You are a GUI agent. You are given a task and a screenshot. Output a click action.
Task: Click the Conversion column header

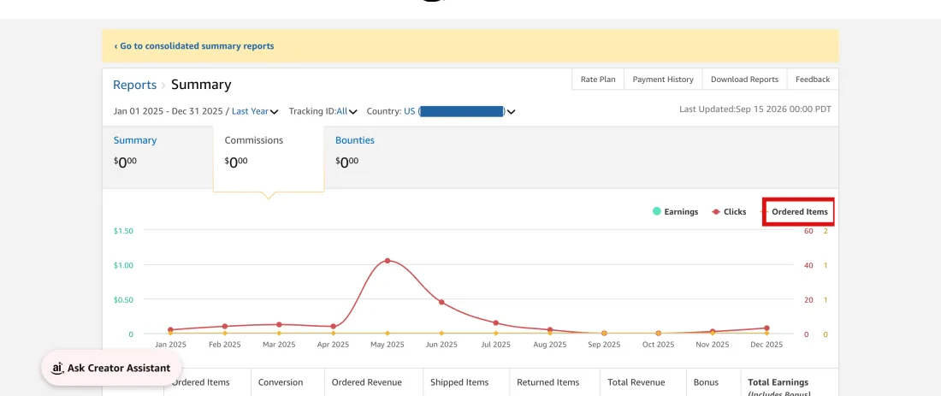pos(281,382)
